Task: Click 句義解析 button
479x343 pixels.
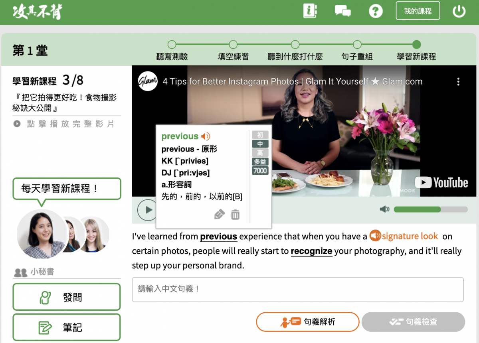Action: click(308, 322)
